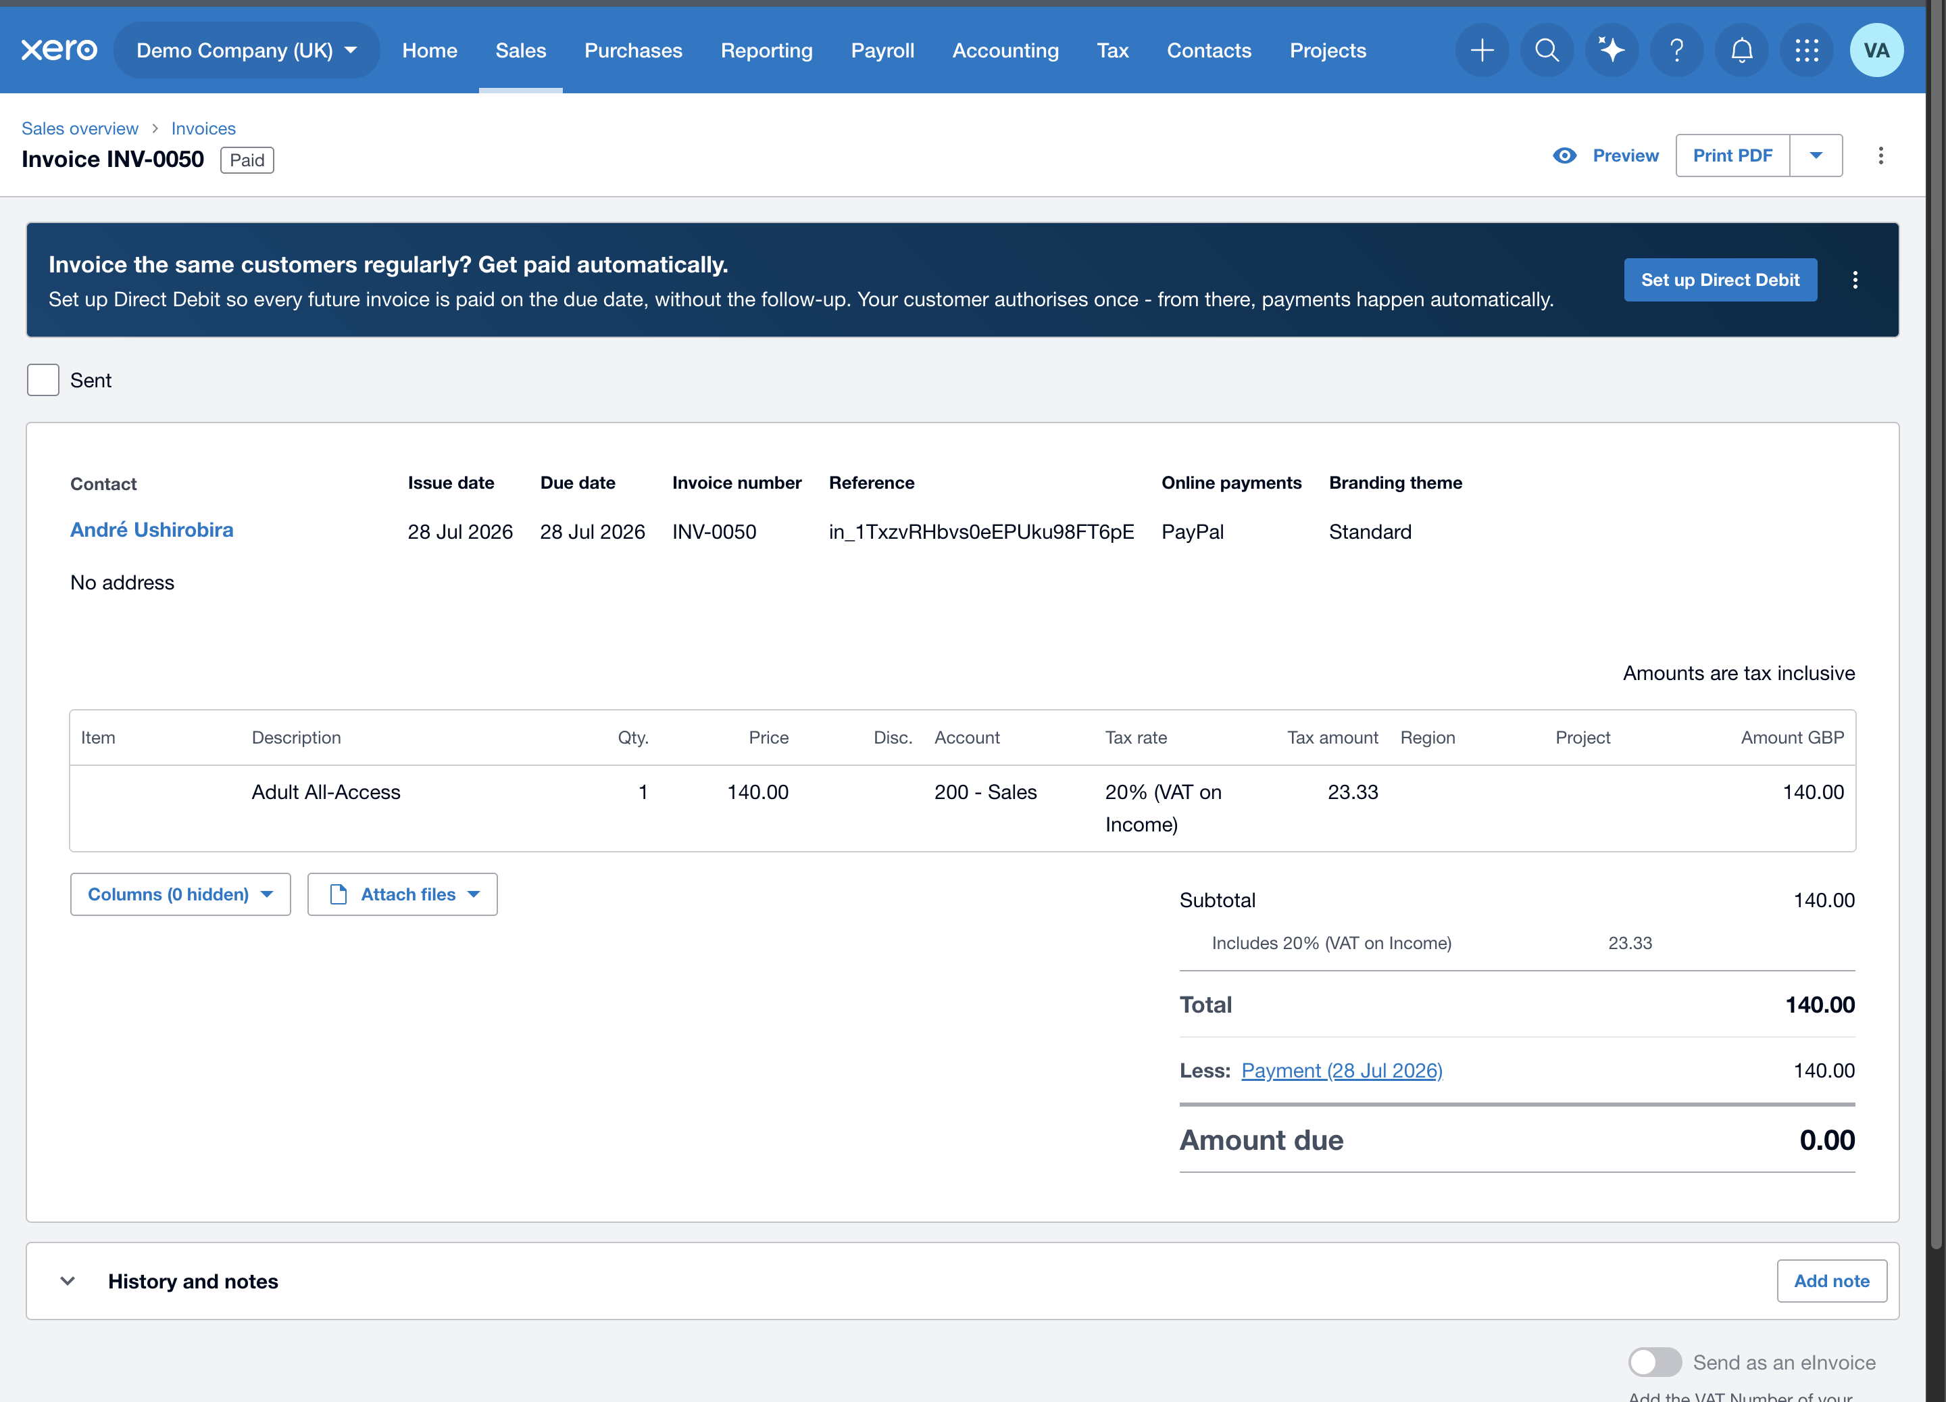Tick the Sent checkbox
Viewport: 1946px width, 1402px height.
click(x=43, y=379)
